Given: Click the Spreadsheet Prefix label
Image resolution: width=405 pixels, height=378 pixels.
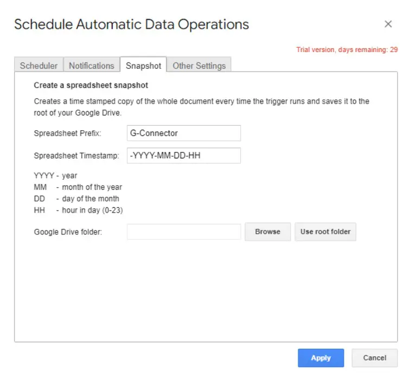Looking at the screenshot, I should (67, 133).
